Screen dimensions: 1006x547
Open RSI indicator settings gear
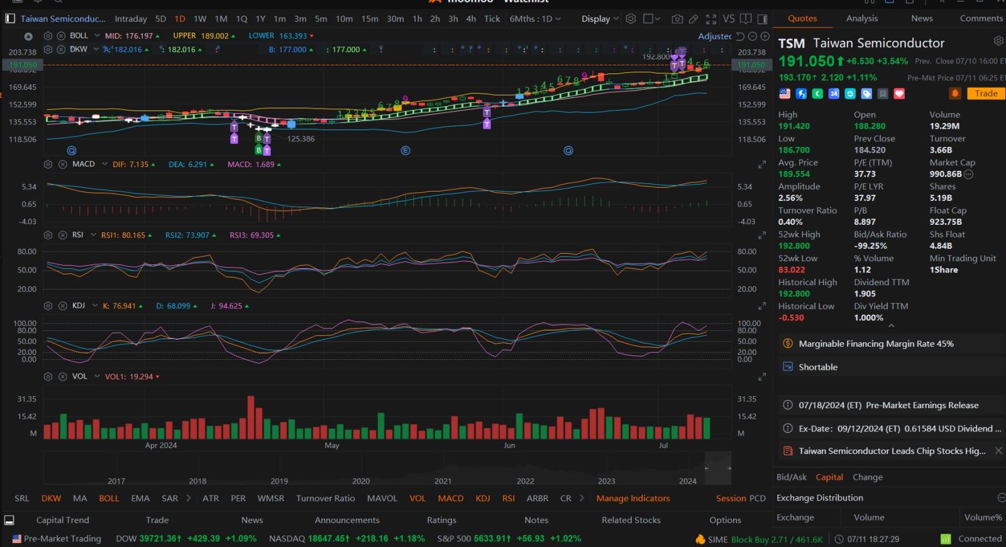48,235
